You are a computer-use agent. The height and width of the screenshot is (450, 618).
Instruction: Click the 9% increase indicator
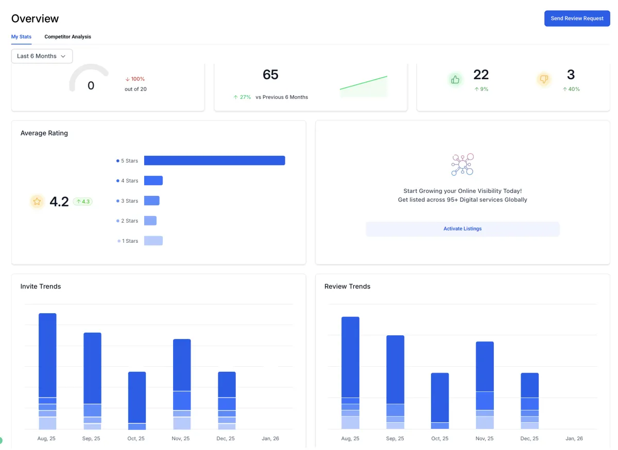(x=481, y=89)
